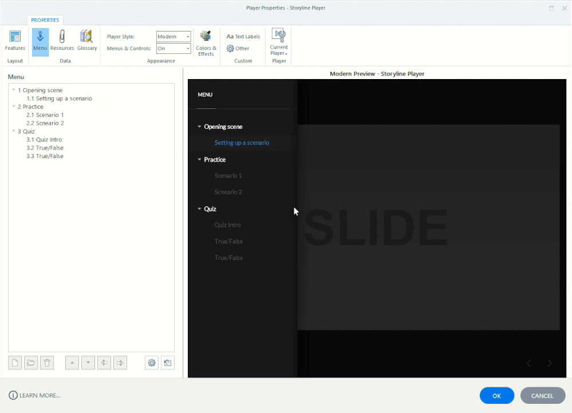The height and width of the screenshot is (413, 572).
Task: Select the Resources data button
Action: pos(62,41)
